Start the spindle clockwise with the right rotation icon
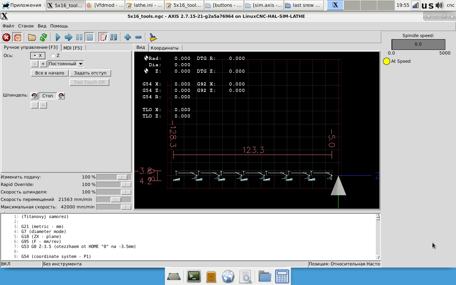The image size is (456, 285). click(x=61, y=96)
